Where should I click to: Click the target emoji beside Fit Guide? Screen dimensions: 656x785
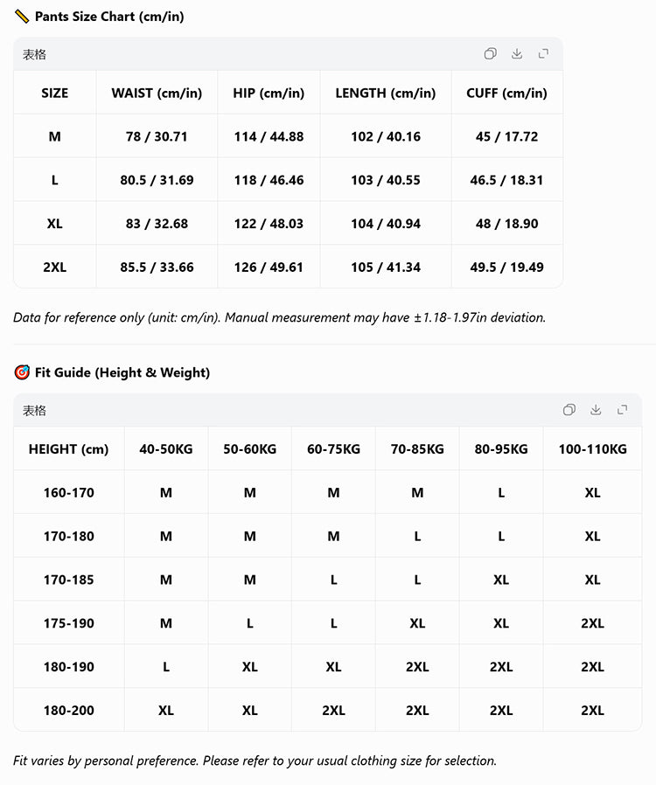point(22,372)
